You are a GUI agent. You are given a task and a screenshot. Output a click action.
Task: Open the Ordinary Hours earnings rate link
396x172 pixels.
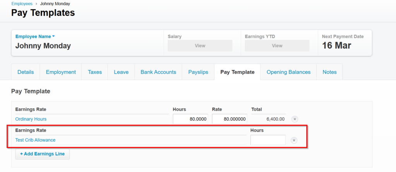(x=31, y=119)
